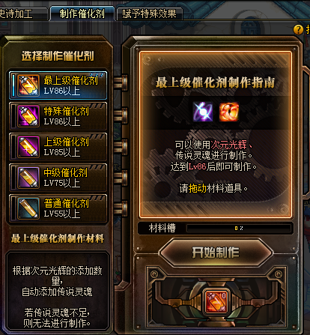Image resolution: width=310 pixels, height=335 pixels.
Task: Click the 传说灵魂 orange material icon
Action: point(229,112)
